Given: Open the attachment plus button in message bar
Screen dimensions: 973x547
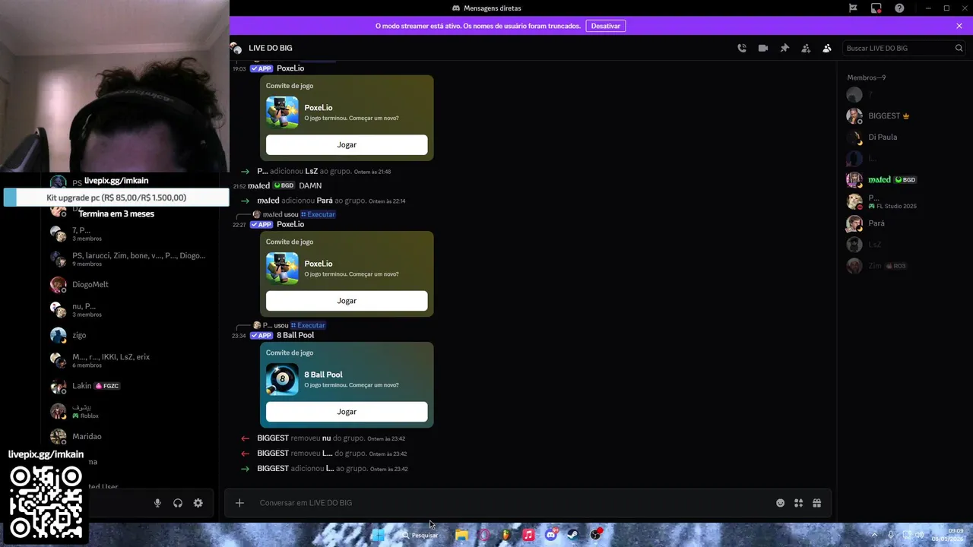Looking at the screenshot, I should point(239,503).
